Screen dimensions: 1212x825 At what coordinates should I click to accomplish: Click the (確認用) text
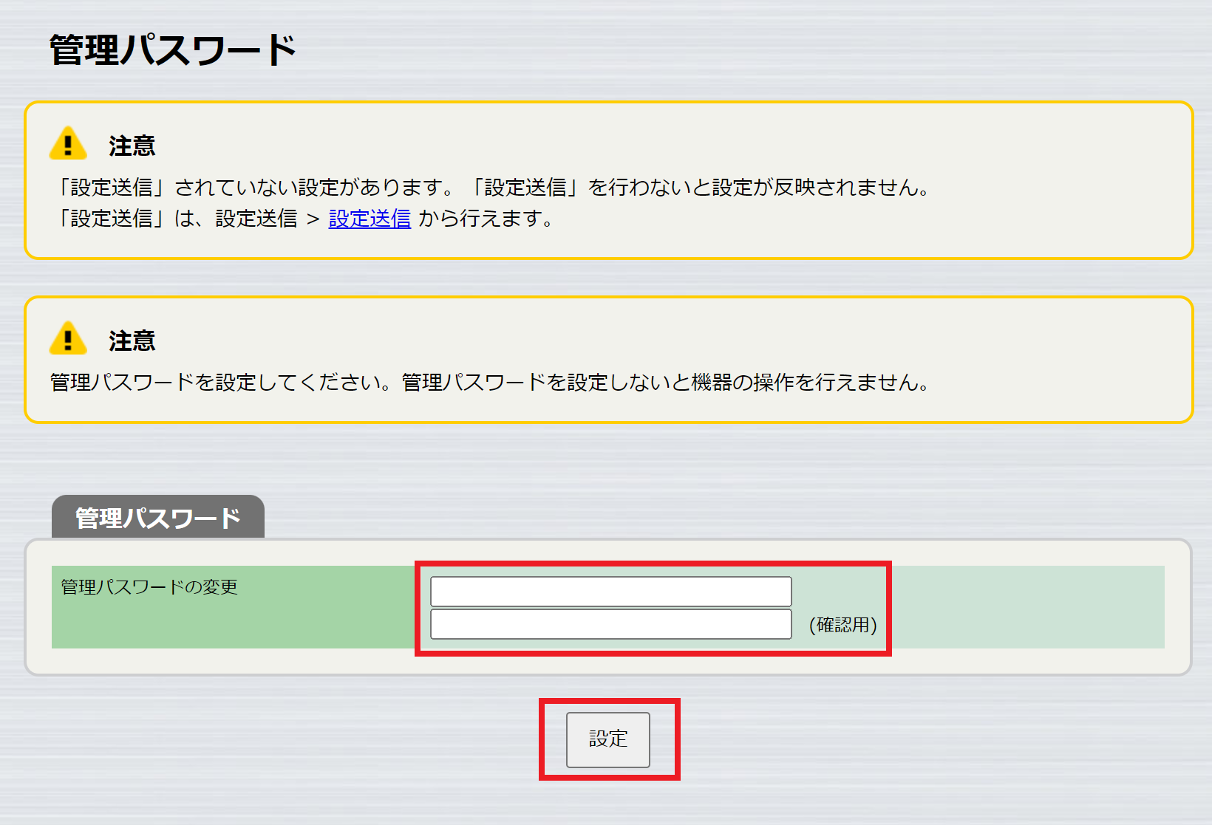(842, 625)
